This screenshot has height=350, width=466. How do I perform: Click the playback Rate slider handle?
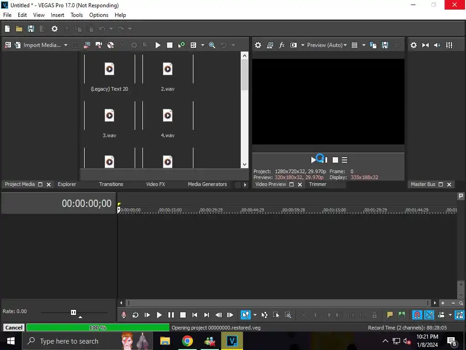73,312
